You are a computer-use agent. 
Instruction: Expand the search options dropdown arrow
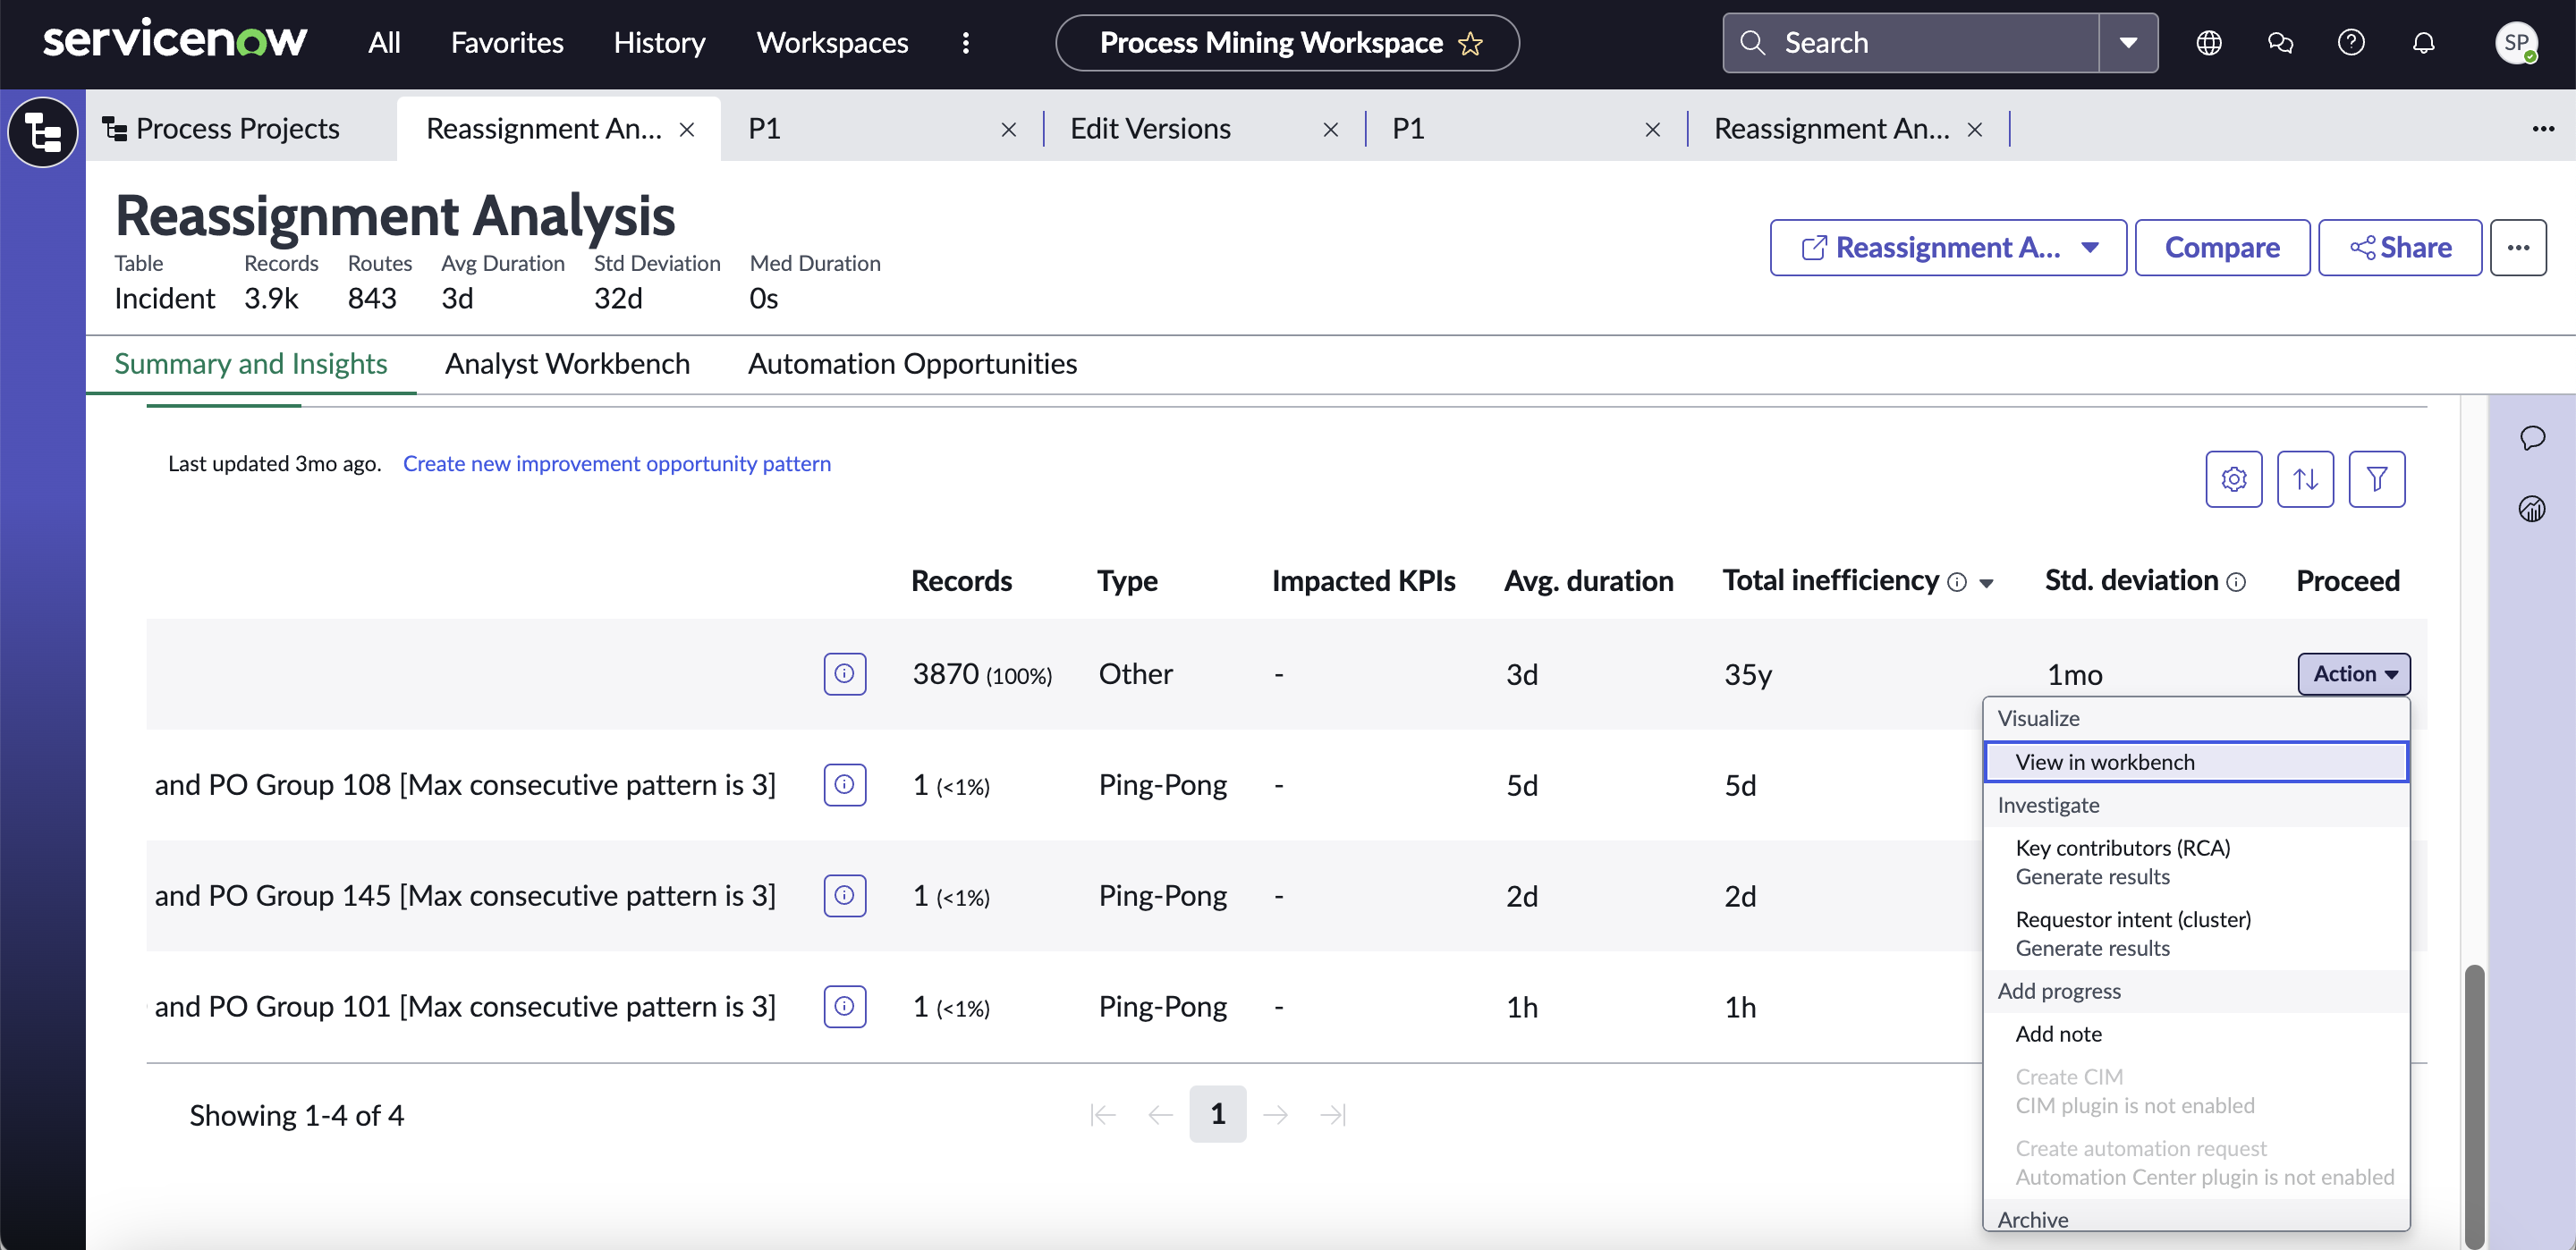[x=2128, y=43]
